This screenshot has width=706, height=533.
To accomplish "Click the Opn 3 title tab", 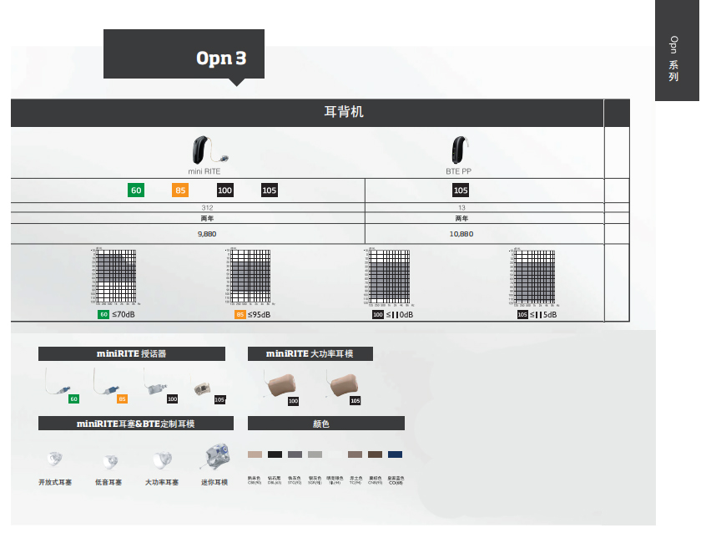I will click(221, 58).
